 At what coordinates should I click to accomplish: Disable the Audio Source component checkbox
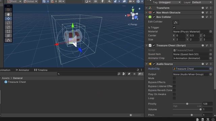[x=154, y=64]
